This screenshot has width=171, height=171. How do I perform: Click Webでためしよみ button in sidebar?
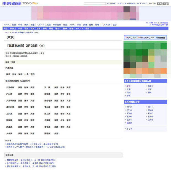[x=146, y=38]
